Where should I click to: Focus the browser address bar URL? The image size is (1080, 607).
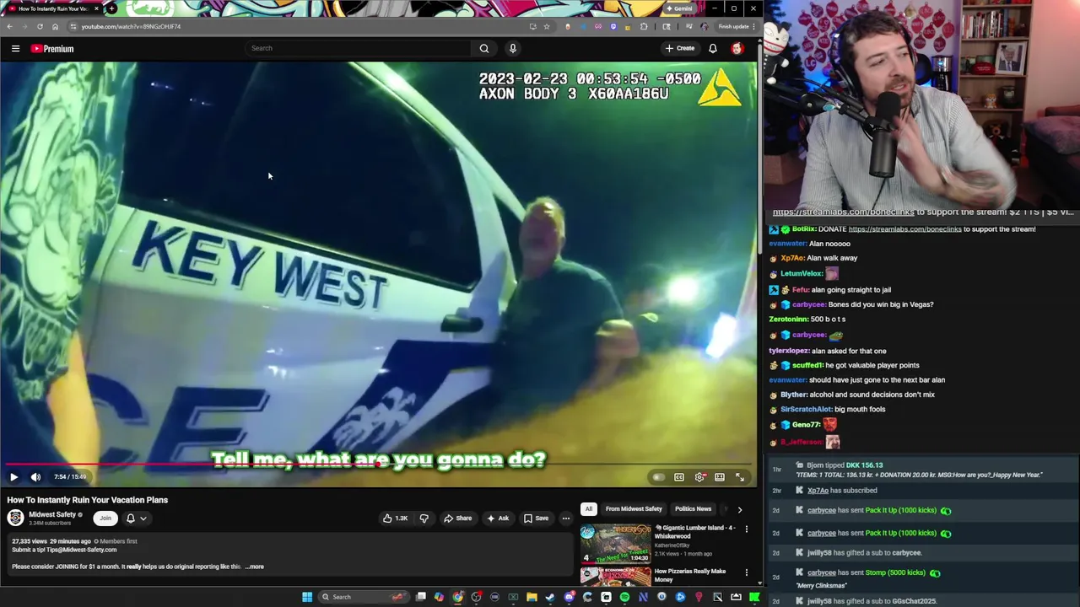tap(131, 26)
